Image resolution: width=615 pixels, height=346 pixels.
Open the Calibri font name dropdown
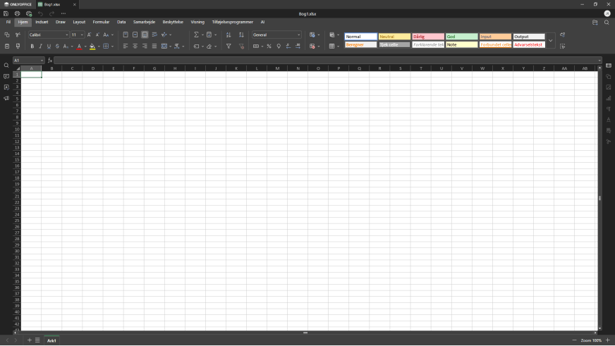coord(48,35)
